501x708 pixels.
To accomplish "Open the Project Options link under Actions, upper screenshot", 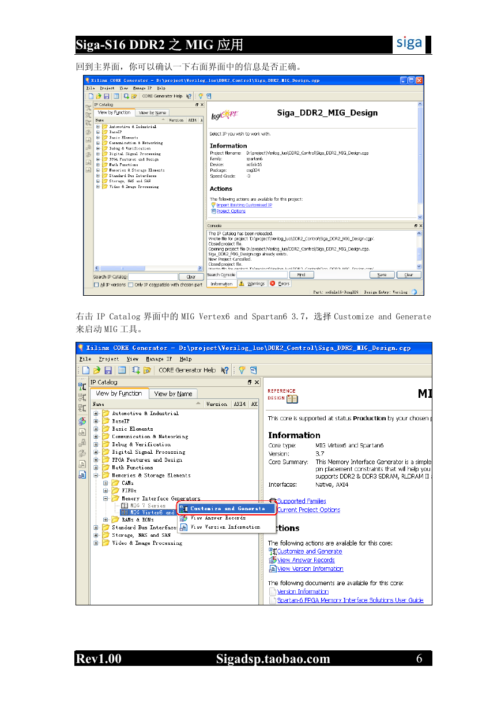I will [231, 211].
